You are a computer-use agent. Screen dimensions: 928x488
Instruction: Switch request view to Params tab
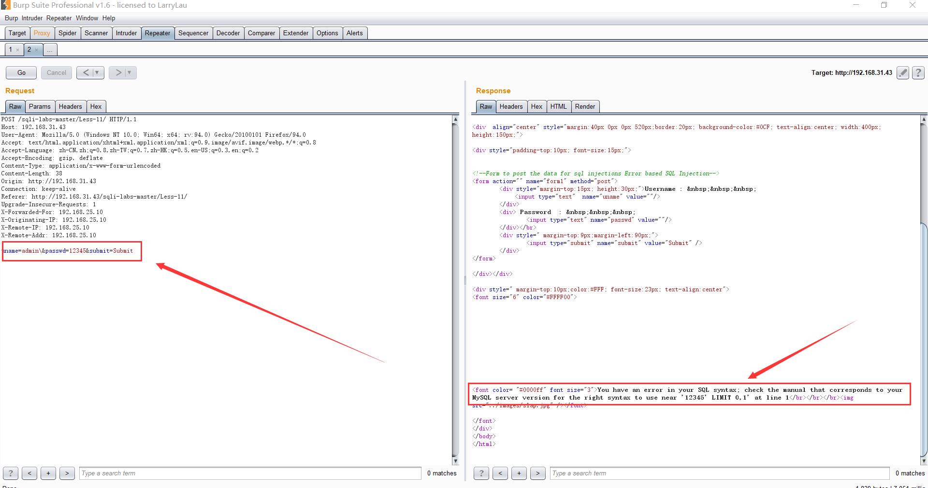coord(40,106)
